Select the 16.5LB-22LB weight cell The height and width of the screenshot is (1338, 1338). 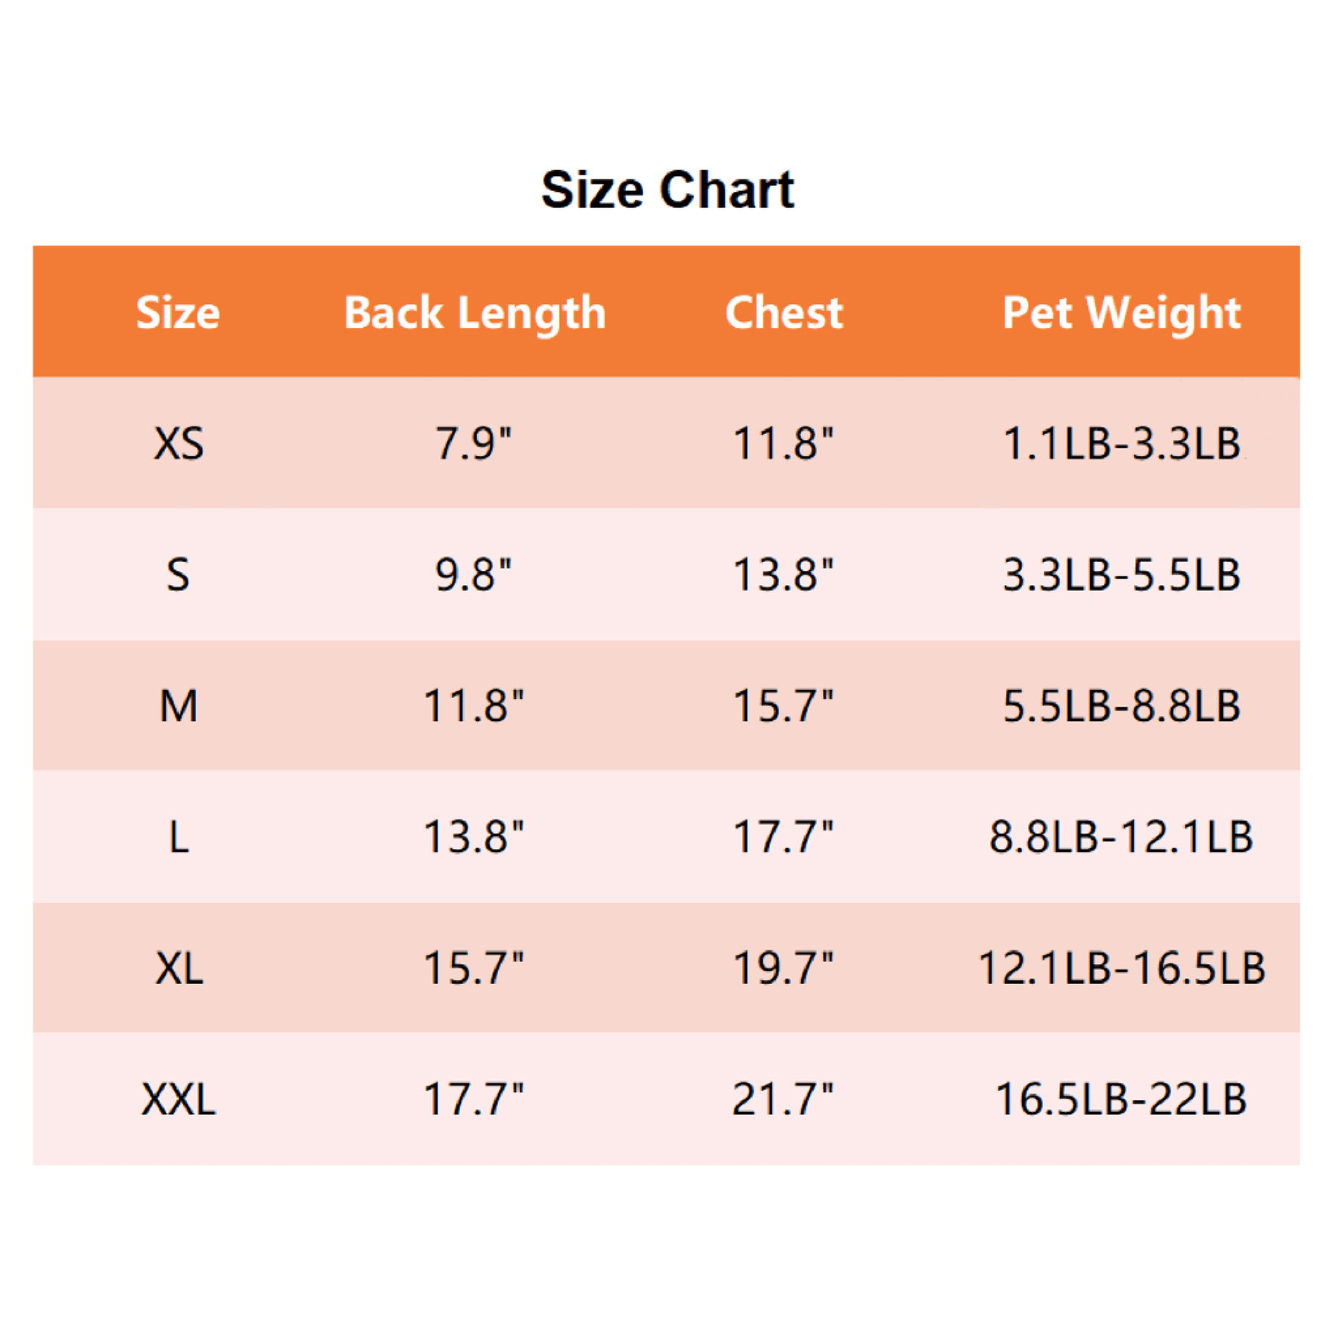click(x=1121, y=1099)
